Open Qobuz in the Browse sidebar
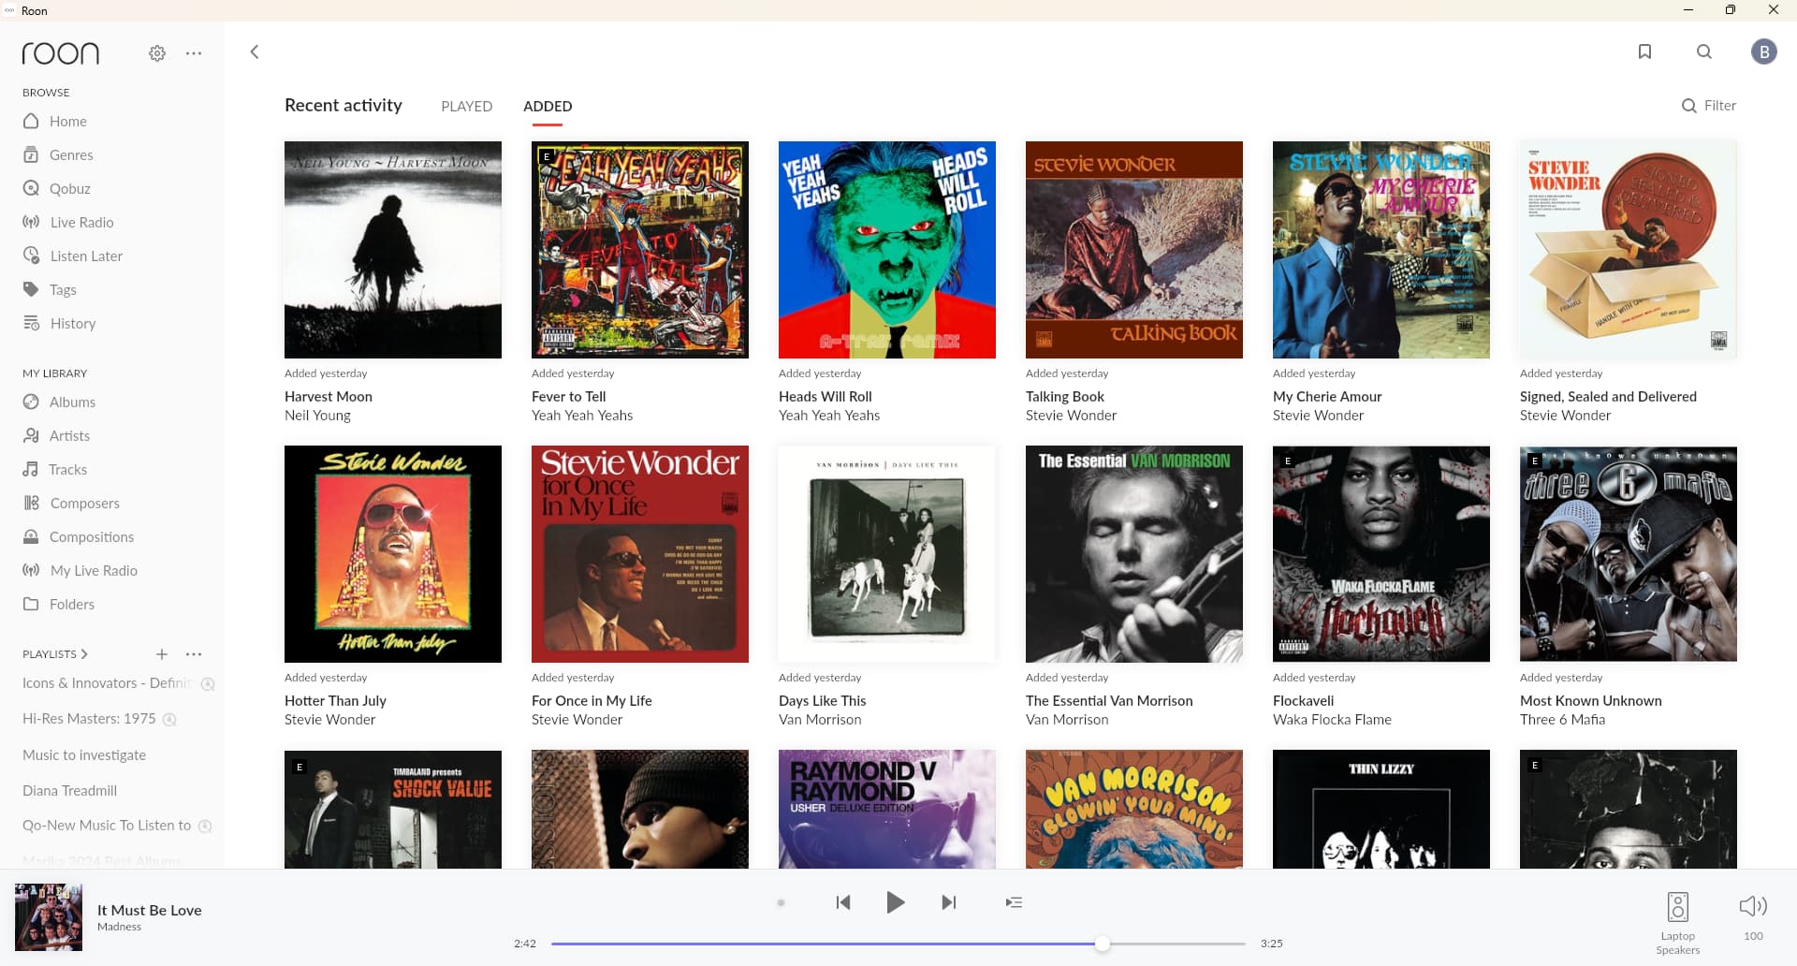This screenshot has height=966, width=1797. point(69,189)
